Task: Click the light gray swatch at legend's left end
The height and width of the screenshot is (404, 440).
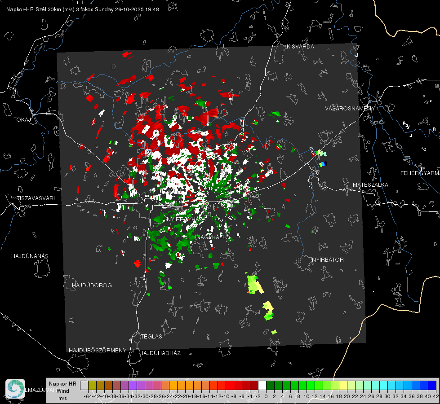Action: [84, 385]
